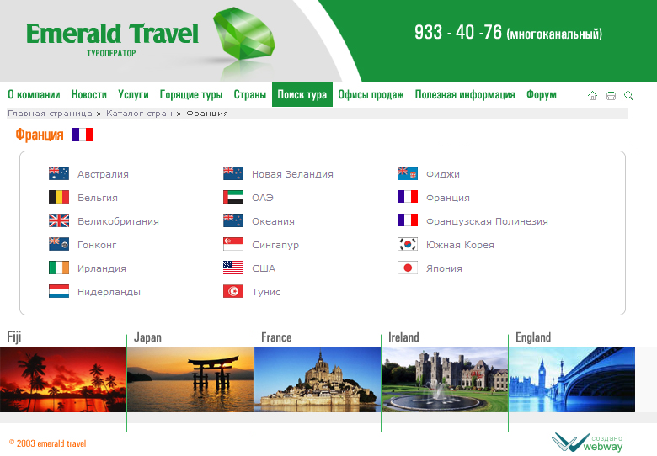Screen dimensions: 657x456
Task: Click the USA flag icon
Action: point(233,268)
